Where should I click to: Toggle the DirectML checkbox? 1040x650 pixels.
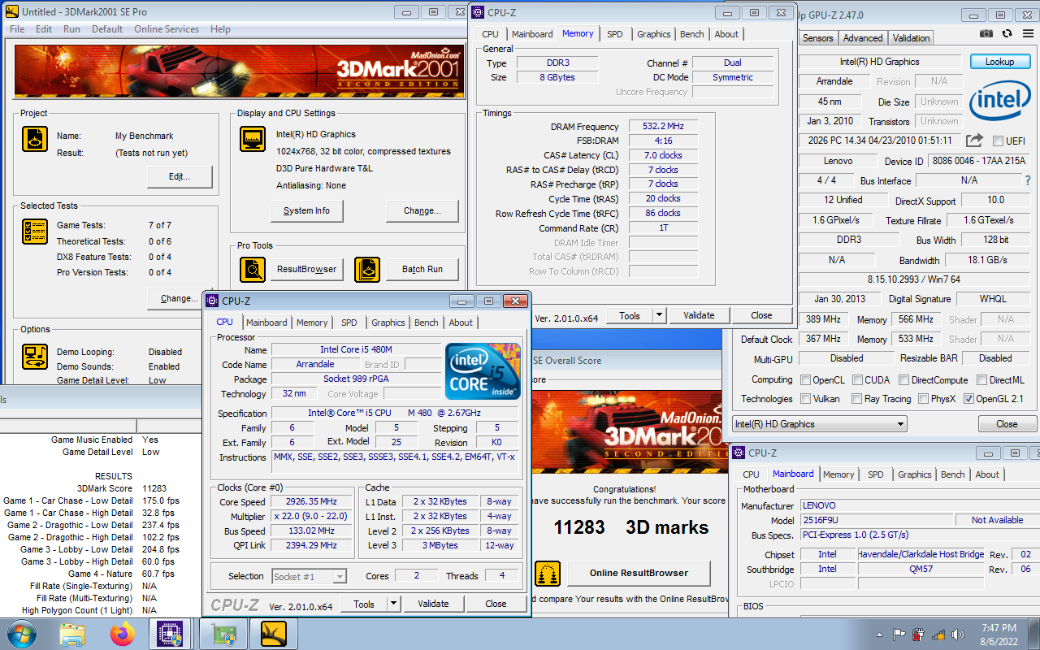point(981,380)
